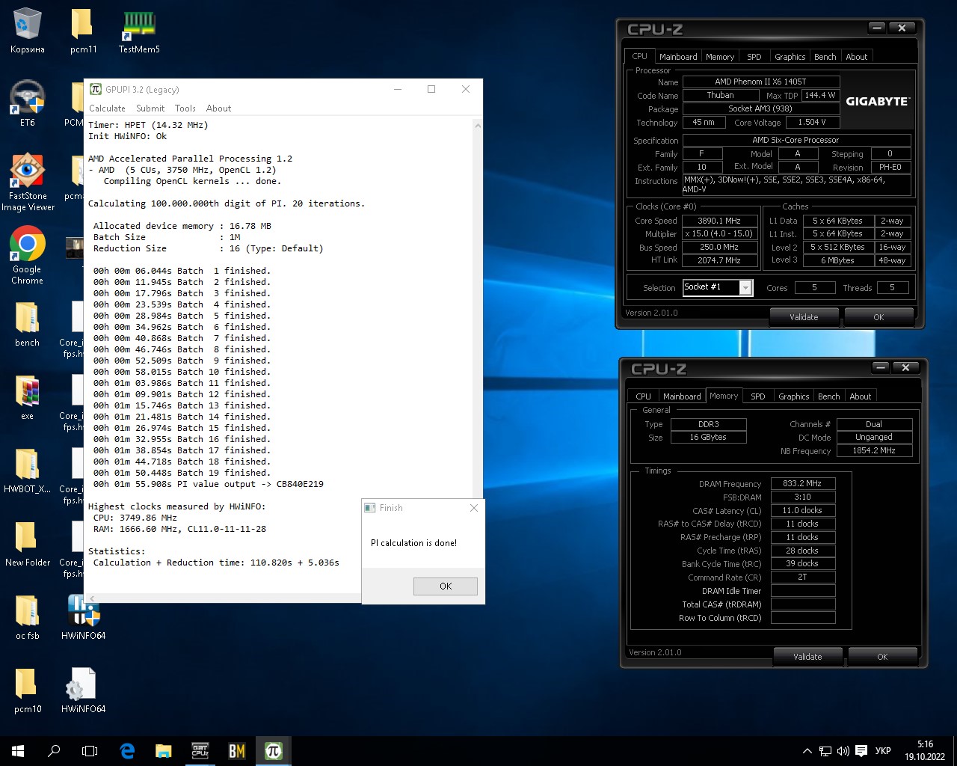This screenshot has width=957, height=766.
Task: Open FastStone Image Viewer shortcut
Action: (27, 183)
